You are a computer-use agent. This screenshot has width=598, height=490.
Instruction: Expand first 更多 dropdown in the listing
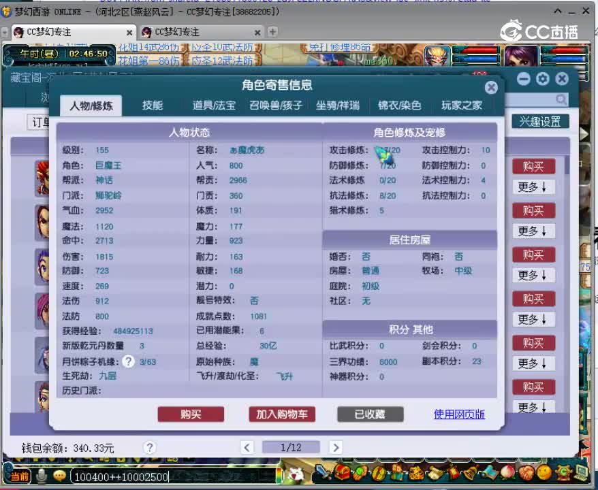(533, 186)
